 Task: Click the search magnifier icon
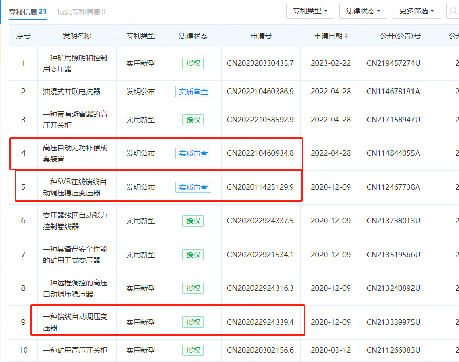click(454, 11)
